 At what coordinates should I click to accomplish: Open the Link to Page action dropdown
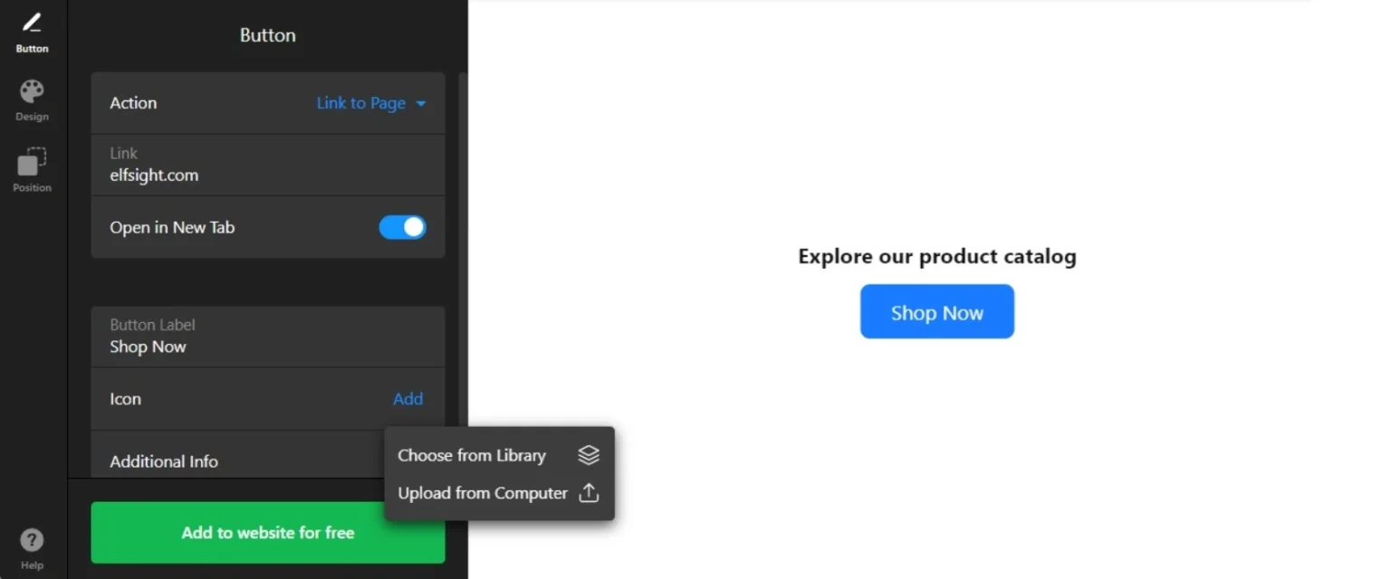coord(360,103)
